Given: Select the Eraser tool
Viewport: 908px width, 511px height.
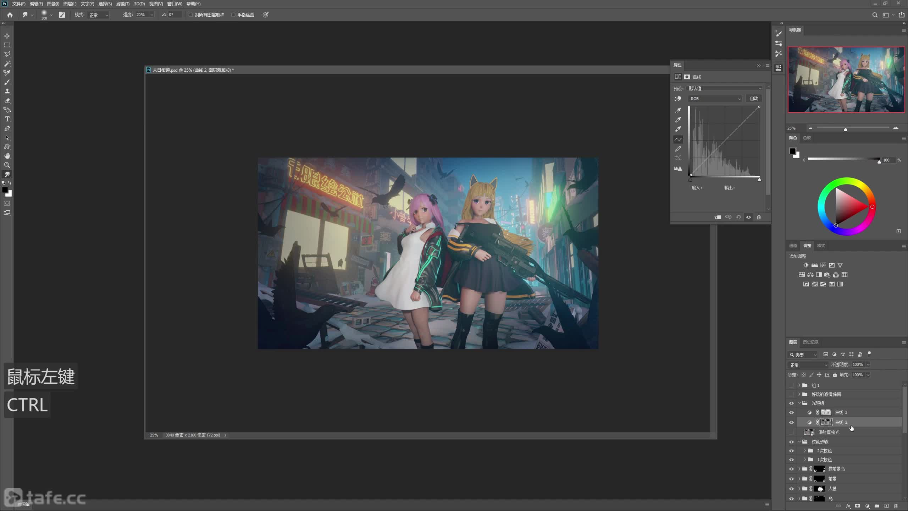Looking at the screenshot, I should 7,100.
